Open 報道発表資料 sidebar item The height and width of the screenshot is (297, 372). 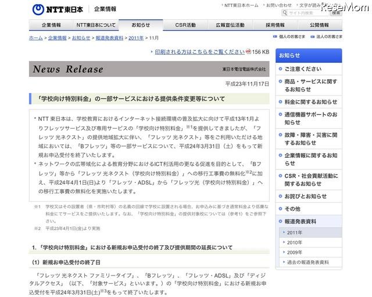(309, 221)
